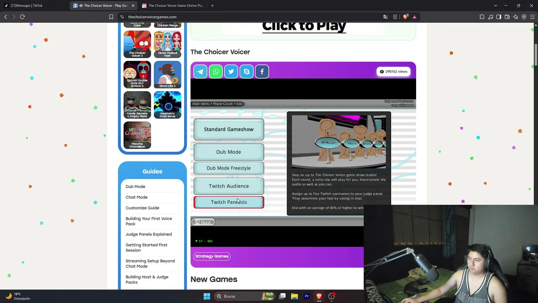Open Family Secrets 1: Empty Plate thumbnail
This screenshot has width=538, height=303.
(137, 105)
